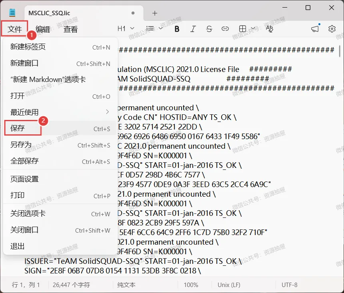Choose 另存为 from the file menu
This screenshot has width=344, height=293.
pyautogui.click(x=60, y=145)
